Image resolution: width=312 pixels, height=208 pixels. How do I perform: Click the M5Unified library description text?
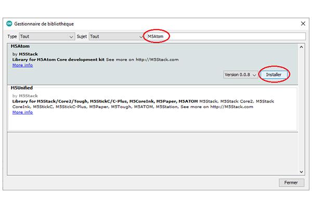[143, 104]
